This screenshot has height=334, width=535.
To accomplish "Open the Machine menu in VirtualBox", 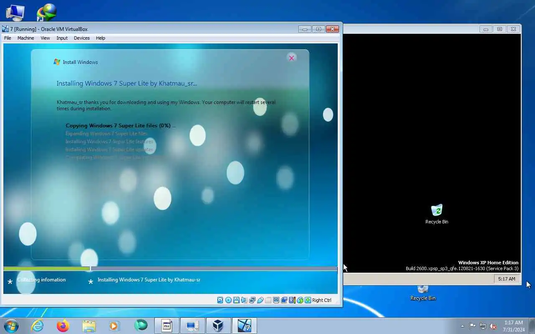I will coord(25,38).
